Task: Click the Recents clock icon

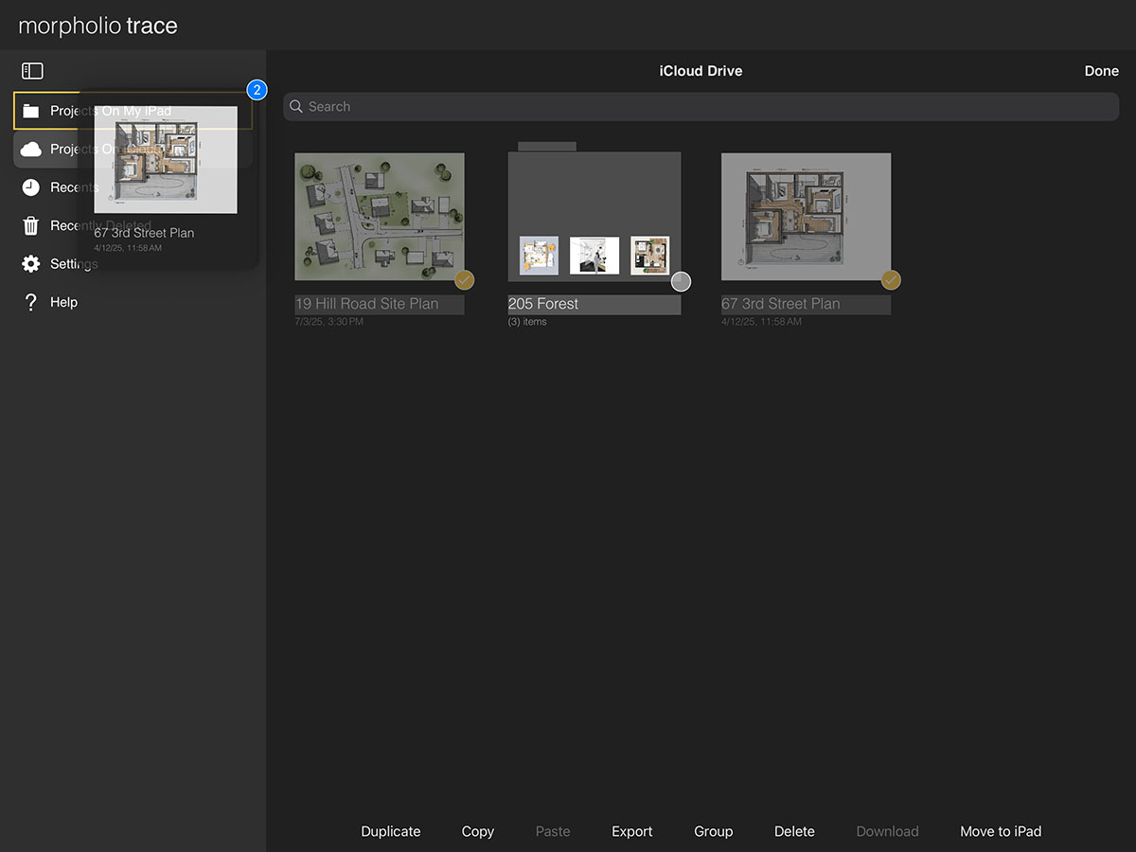Action: pos(31,187)
